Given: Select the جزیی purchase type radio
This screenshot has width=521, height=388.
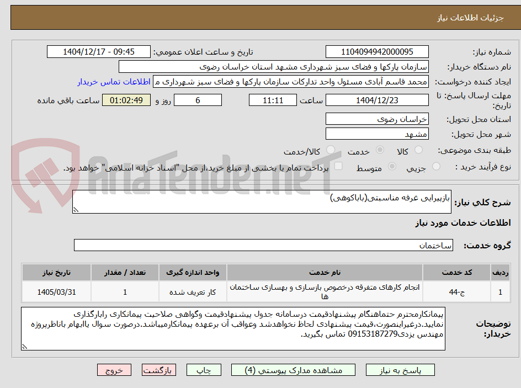Looking at the screenshot, I should (x=436, y=167).
